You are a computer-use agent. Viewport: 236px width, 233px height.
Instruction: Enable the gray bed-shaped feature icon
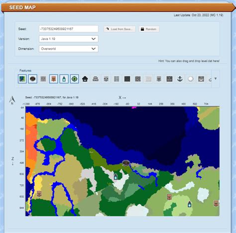96,79
